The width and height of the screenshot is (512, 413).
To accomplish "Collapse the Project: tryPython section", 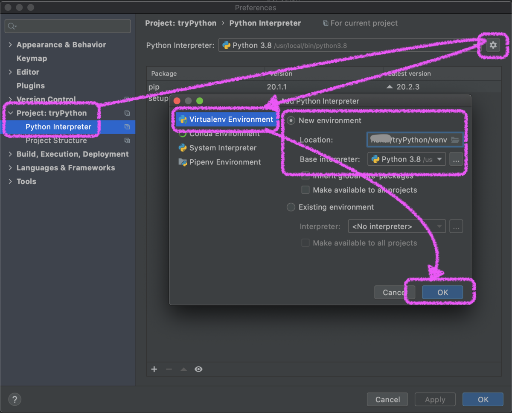I will [11, 113].
